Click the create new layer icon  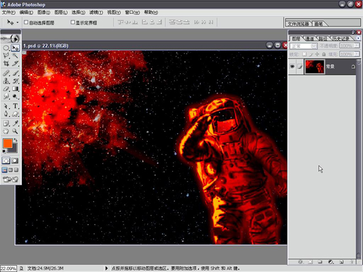pyautogui.click(x=341, y=262)
